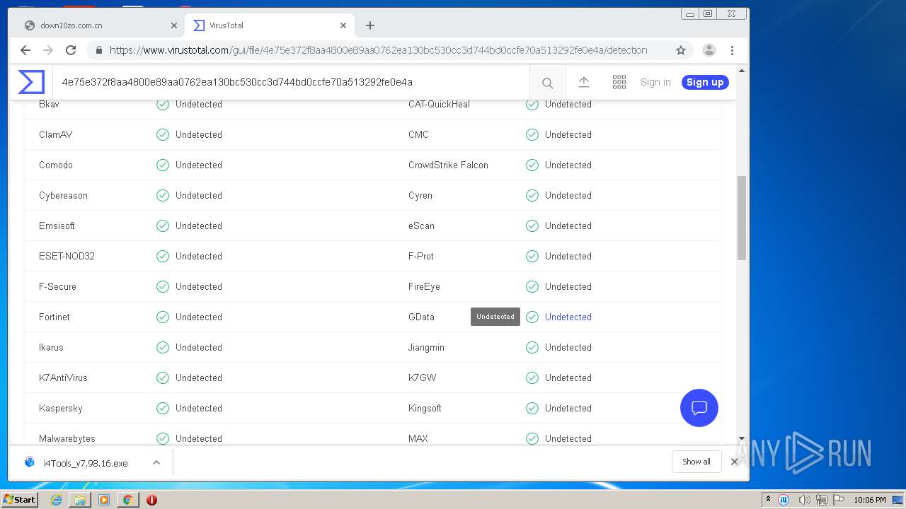Image resolution: width=906 pixels, height=509 pixels.
Task: Click the FireEye engine name
Action: click(424, 286)
